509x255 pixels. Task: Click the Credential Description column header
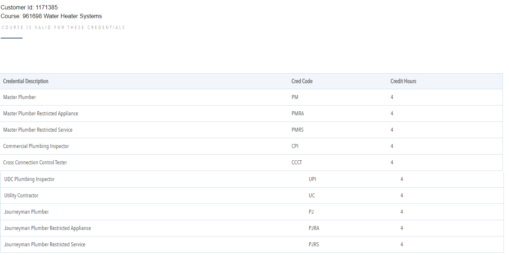(x=26, y=81)
